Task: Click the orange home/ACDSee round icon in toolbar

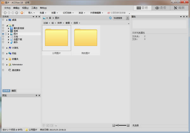Action: 22,13
